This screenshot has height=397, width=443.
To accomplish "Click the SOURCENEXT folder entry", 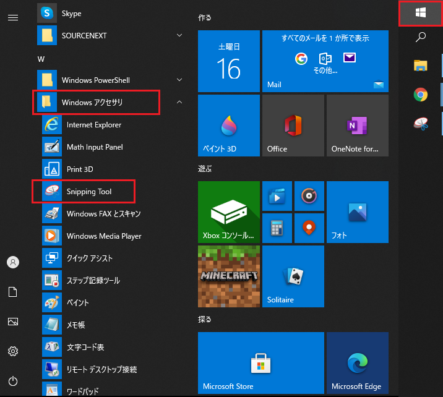I will point(110,35).
